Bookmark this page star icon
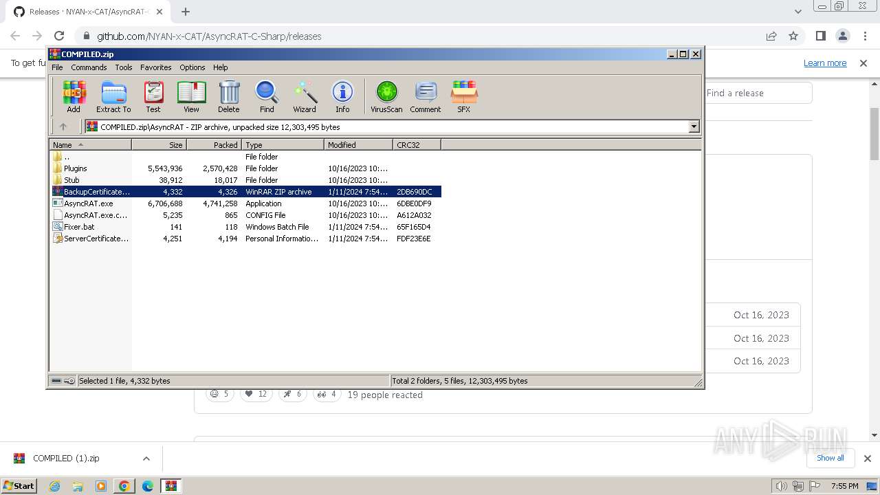Screen dimensions: 880x495 [x=793, y=36]
